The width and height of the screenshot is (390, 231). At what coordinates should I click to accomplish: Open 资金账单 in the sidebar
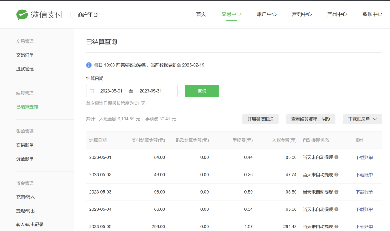pyautogui.click(x=25, y=159)
